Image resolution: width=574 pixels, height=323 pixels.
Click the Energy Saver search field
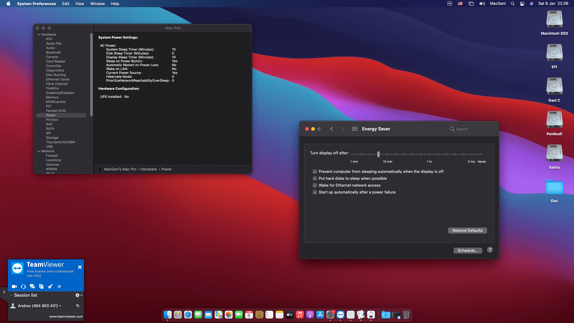(471, 129)
